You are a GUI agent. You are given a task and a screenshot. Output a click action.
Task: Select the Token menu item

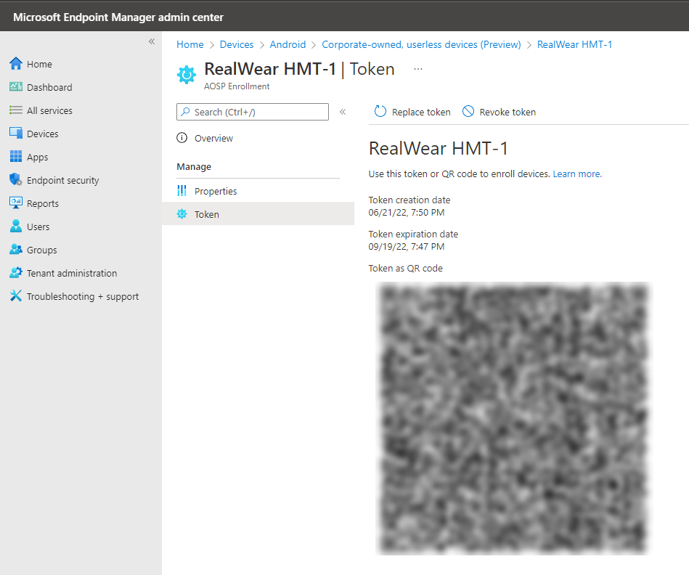point(258,214)
